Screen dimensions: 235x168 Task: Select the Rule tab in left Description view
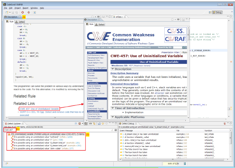pos(10,22)
